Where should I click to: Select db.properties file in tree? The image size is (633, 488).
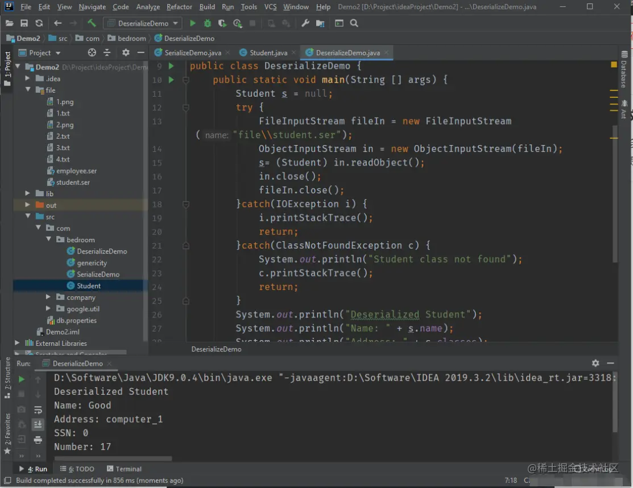click(x=76, y=320)
